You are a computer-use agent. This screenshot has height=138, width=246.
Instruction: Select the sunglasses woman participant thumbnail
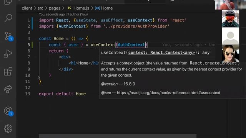click(230, 54)
